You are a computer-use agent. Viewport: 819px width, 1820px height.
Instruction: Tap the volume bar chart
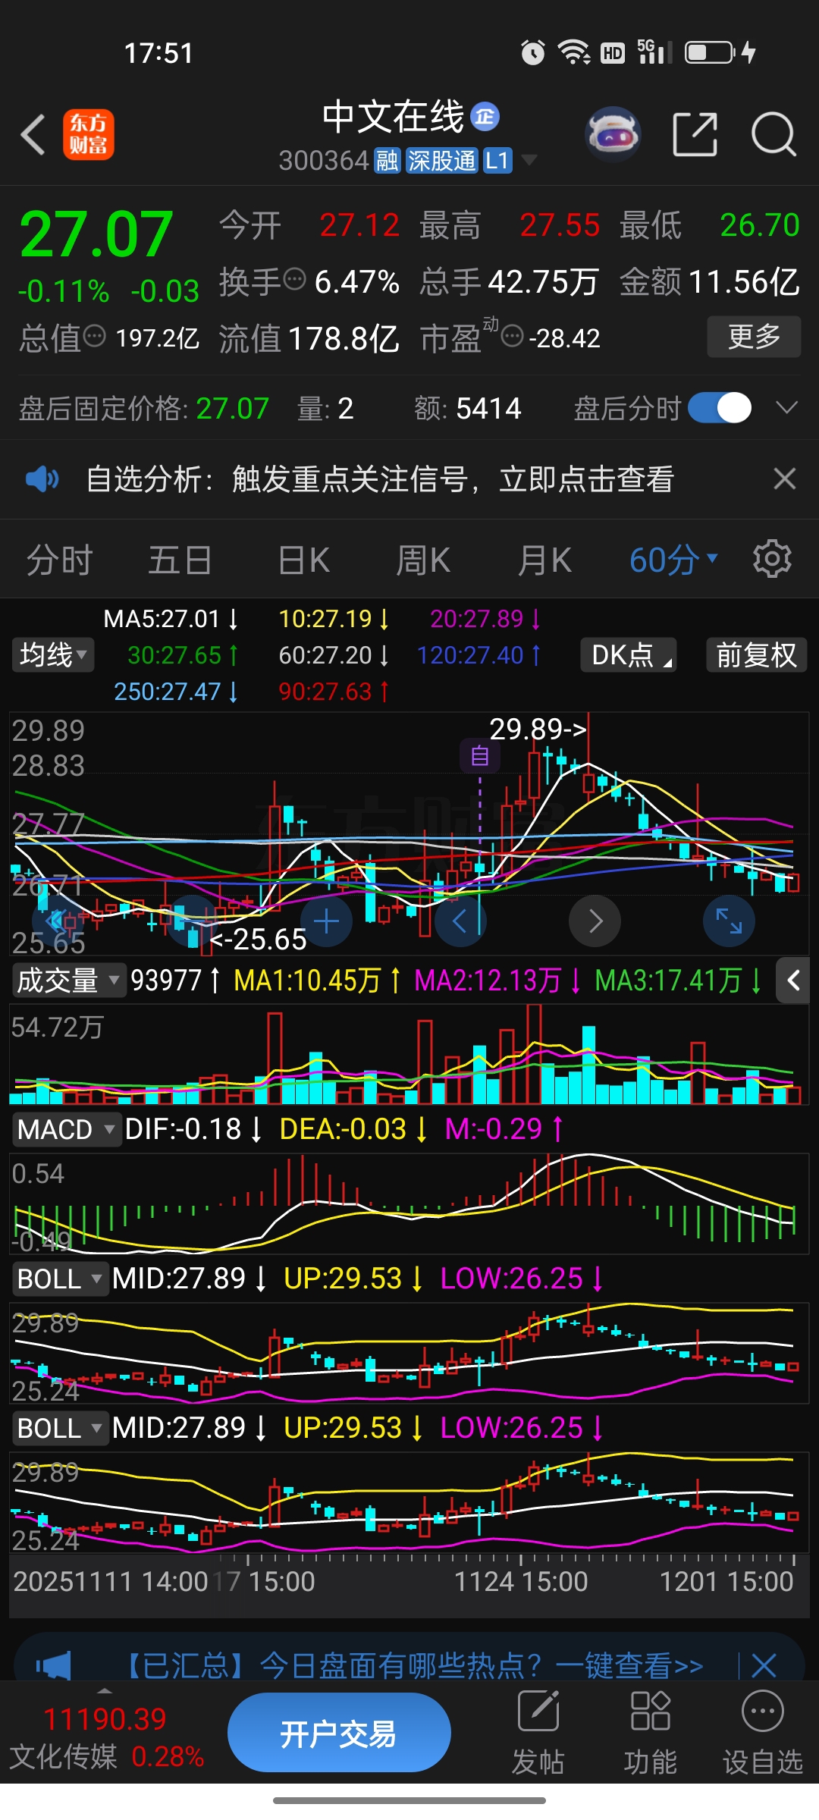[x=409, y=1054]
